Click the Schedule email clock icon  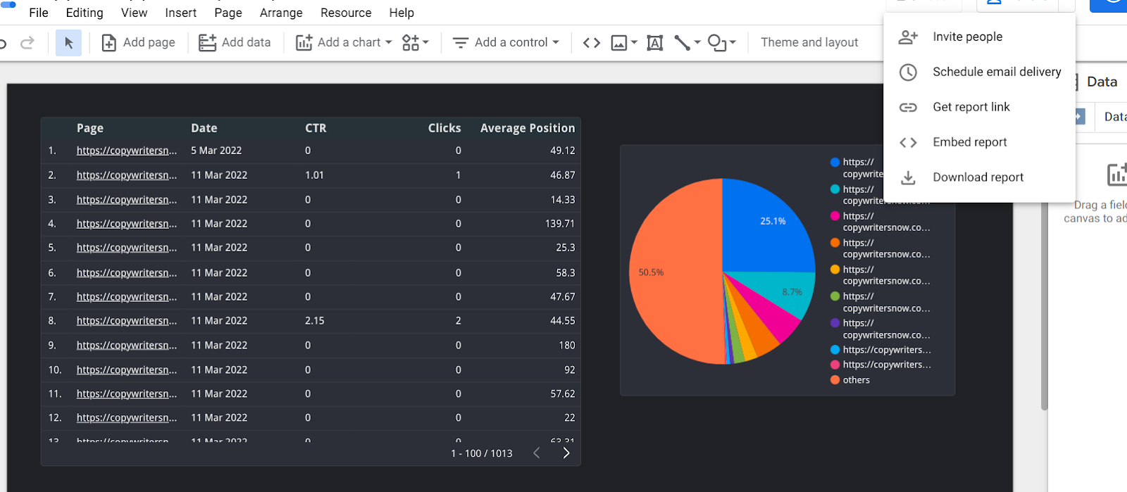click(x=908, y=72)
